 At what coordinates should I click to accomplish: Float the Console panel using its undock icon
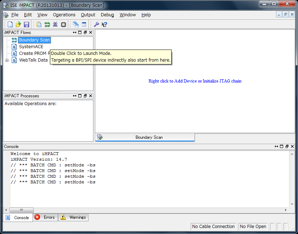tap(287, 147)
